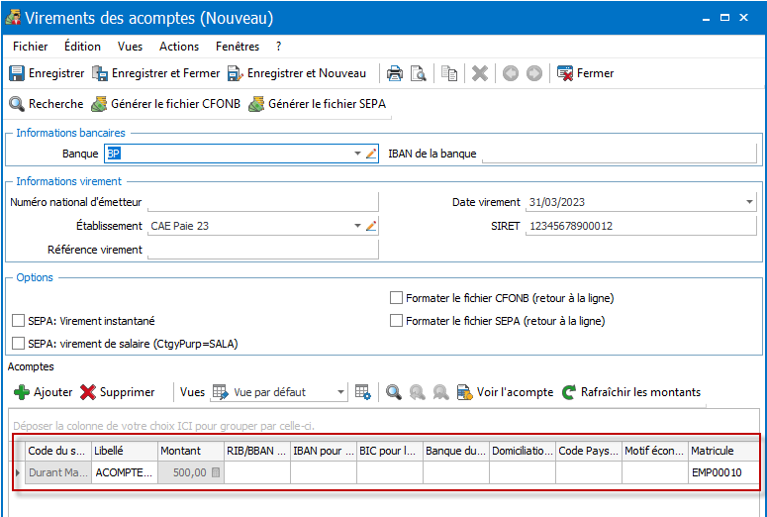Click the Matricule column header

pyautogui.click(x=723, y=451)
